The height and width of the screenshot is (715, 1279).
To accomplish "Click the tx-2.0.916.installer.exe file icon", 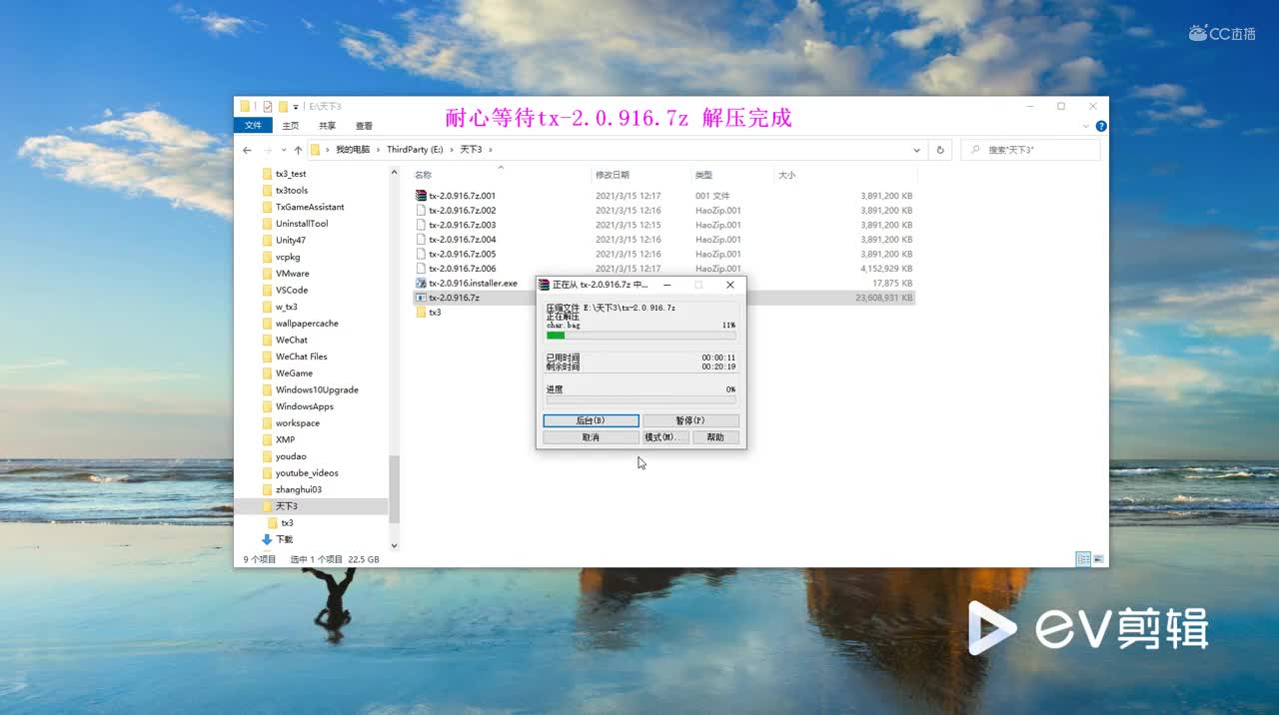I will [421, 283].
